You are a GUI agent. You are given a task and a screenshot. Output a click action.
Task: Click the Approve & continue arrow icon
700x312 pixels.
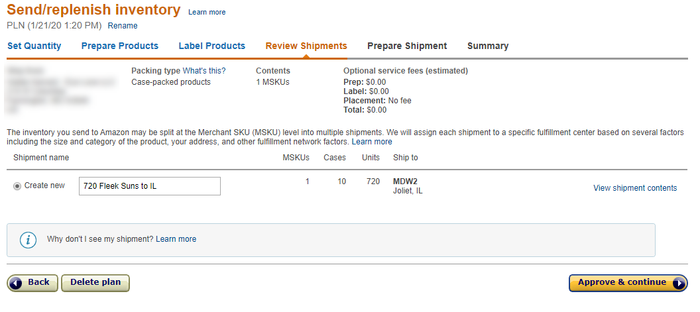[x=679, y=283]
